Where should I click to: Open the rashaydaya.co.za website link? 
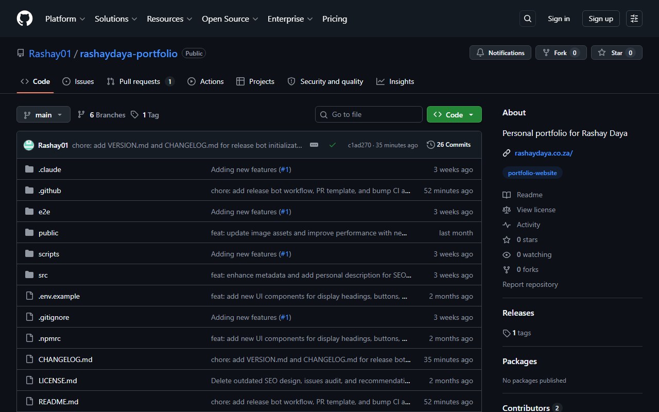544,153
